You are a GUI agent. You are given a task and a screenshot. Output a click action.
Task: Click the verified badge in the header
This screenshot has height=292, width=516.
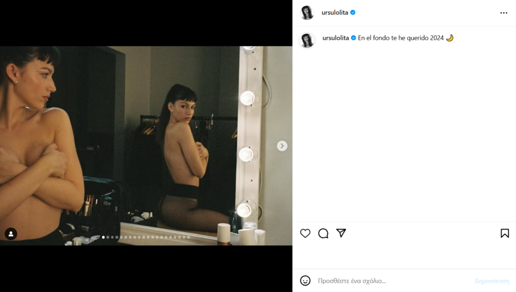point(353,13)
